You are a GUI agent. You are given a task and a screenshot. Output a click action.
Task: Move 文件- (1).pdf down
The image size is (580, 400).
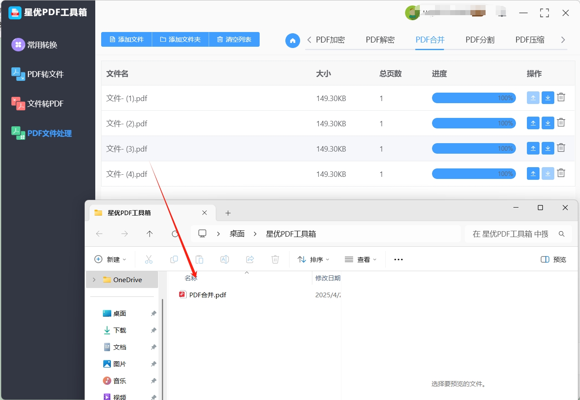point(548,98)
